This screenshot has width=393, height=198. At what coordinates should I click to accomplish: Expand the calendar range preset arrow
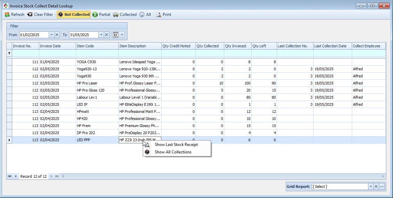[x=122, y=35]
